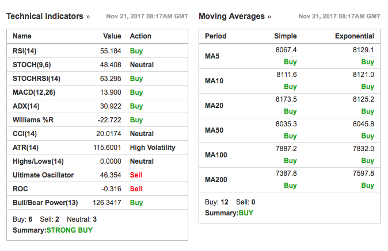The image size is (388, 251).
Task: Expand the arrow next to Moving Averages
Action: pyautogui.click(x=269, y=17)
